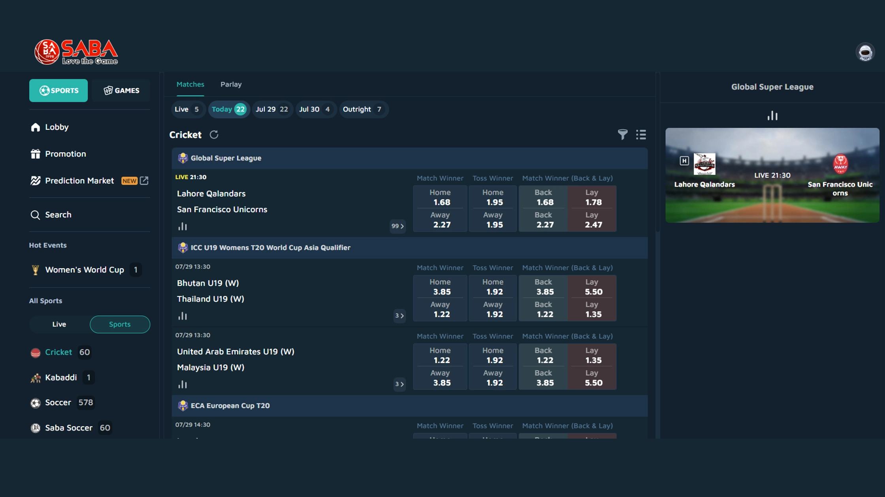Select Back 3.85 for Bhutan U19
Viewport: 885px width, 497px height.
[x=543, y=287]
